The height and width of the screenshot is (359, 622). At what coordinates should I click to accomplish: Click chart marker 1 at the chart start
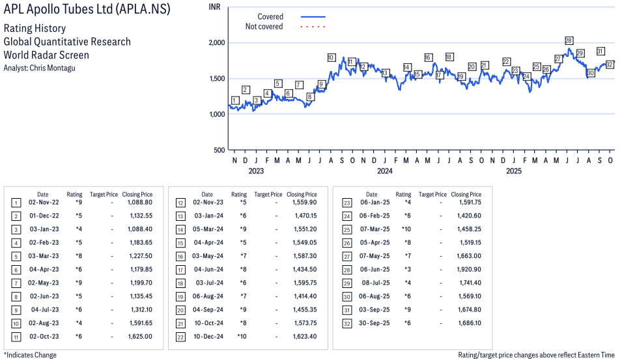[234, 100]
